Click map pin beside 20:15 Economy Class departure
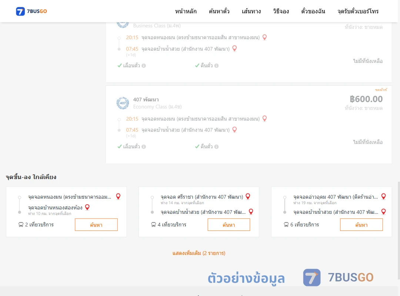Screen dimensions: 400x296 pos(264,118)
